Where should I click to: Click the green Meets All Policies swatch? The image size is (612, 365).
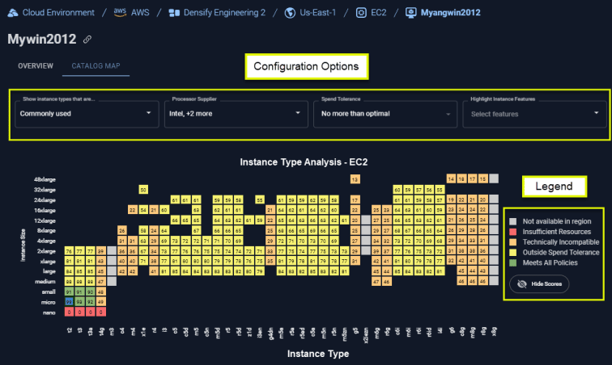[513, 263]
